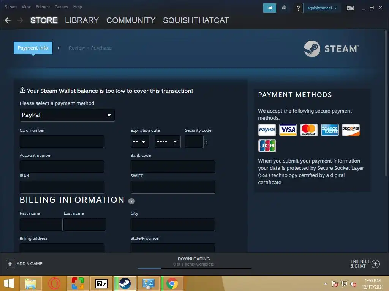Open the Games menu
This screenshot has width=389, height=291.
tap(61, 7)
